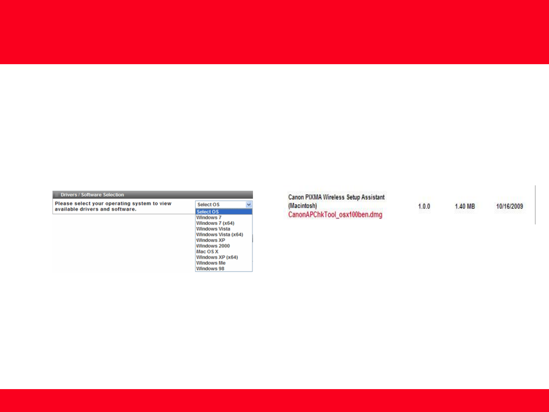The width and height of the screenshot is (549, 412).
Task: Pick Windows Vista (x64) entry
Action: point(224,234)
